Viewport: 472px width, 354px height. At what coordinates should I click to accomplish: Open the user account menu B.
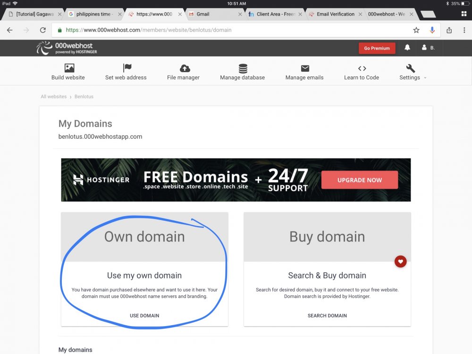point(429,48)
